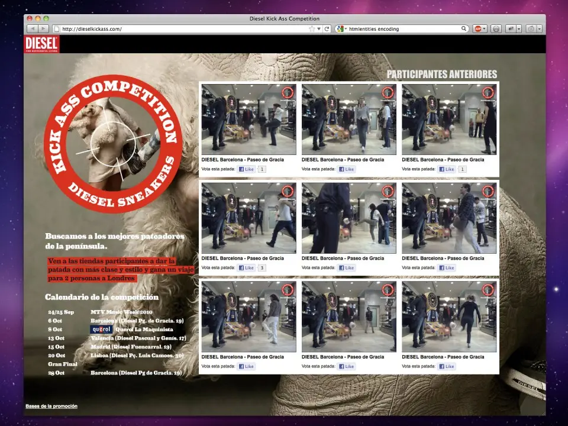The height and width of the screenshot is (426, 568).
Task: Open the Adblock Plus dropdown arrow
Action: (485, 28)
